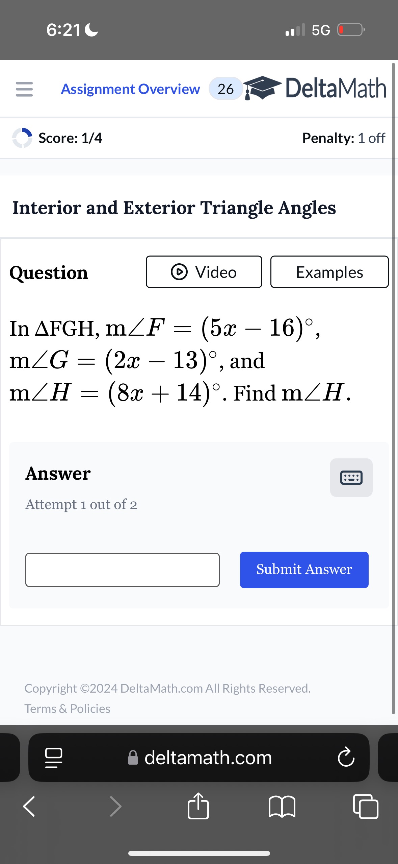Open the math keyboard icon

click(351, 477)
